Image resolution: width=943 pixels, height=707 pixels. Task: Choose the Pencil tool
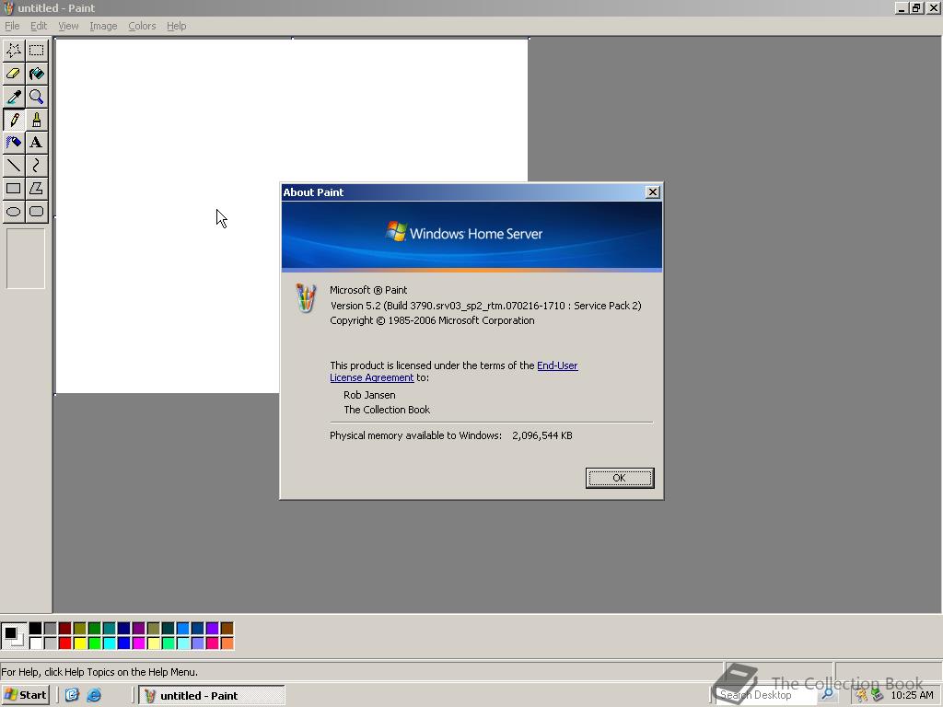click(14, 120)
